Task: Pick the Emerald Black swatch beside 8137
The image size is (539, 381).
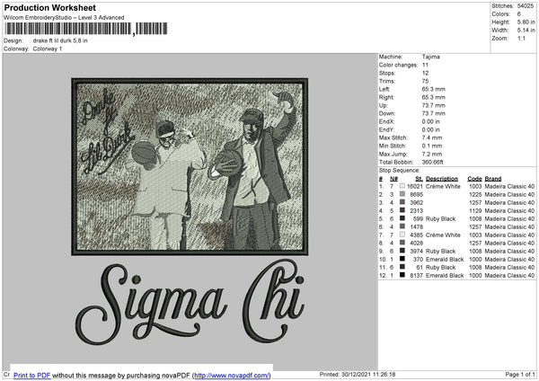Action: (x=402, y=275)
